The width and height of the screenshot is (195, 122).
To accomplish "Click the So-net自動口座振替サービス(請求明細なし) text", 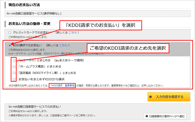I will coord(34,14).
